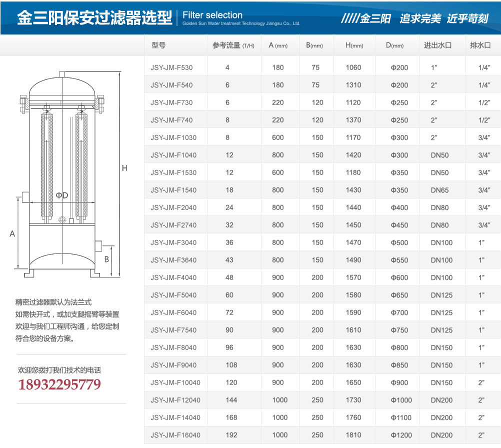Select model cell JSY-JM-F10040
The image size is (501, 448).
[x=175, y=383]
